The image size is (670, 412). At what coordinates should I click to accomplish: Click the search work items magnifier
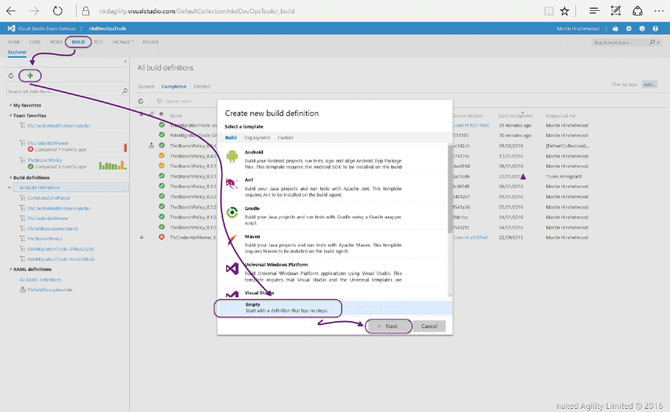(652, 42)
